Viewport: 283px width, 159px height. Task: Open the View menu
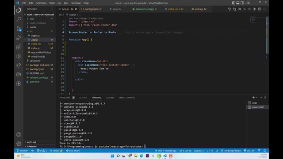click(52, 3)
